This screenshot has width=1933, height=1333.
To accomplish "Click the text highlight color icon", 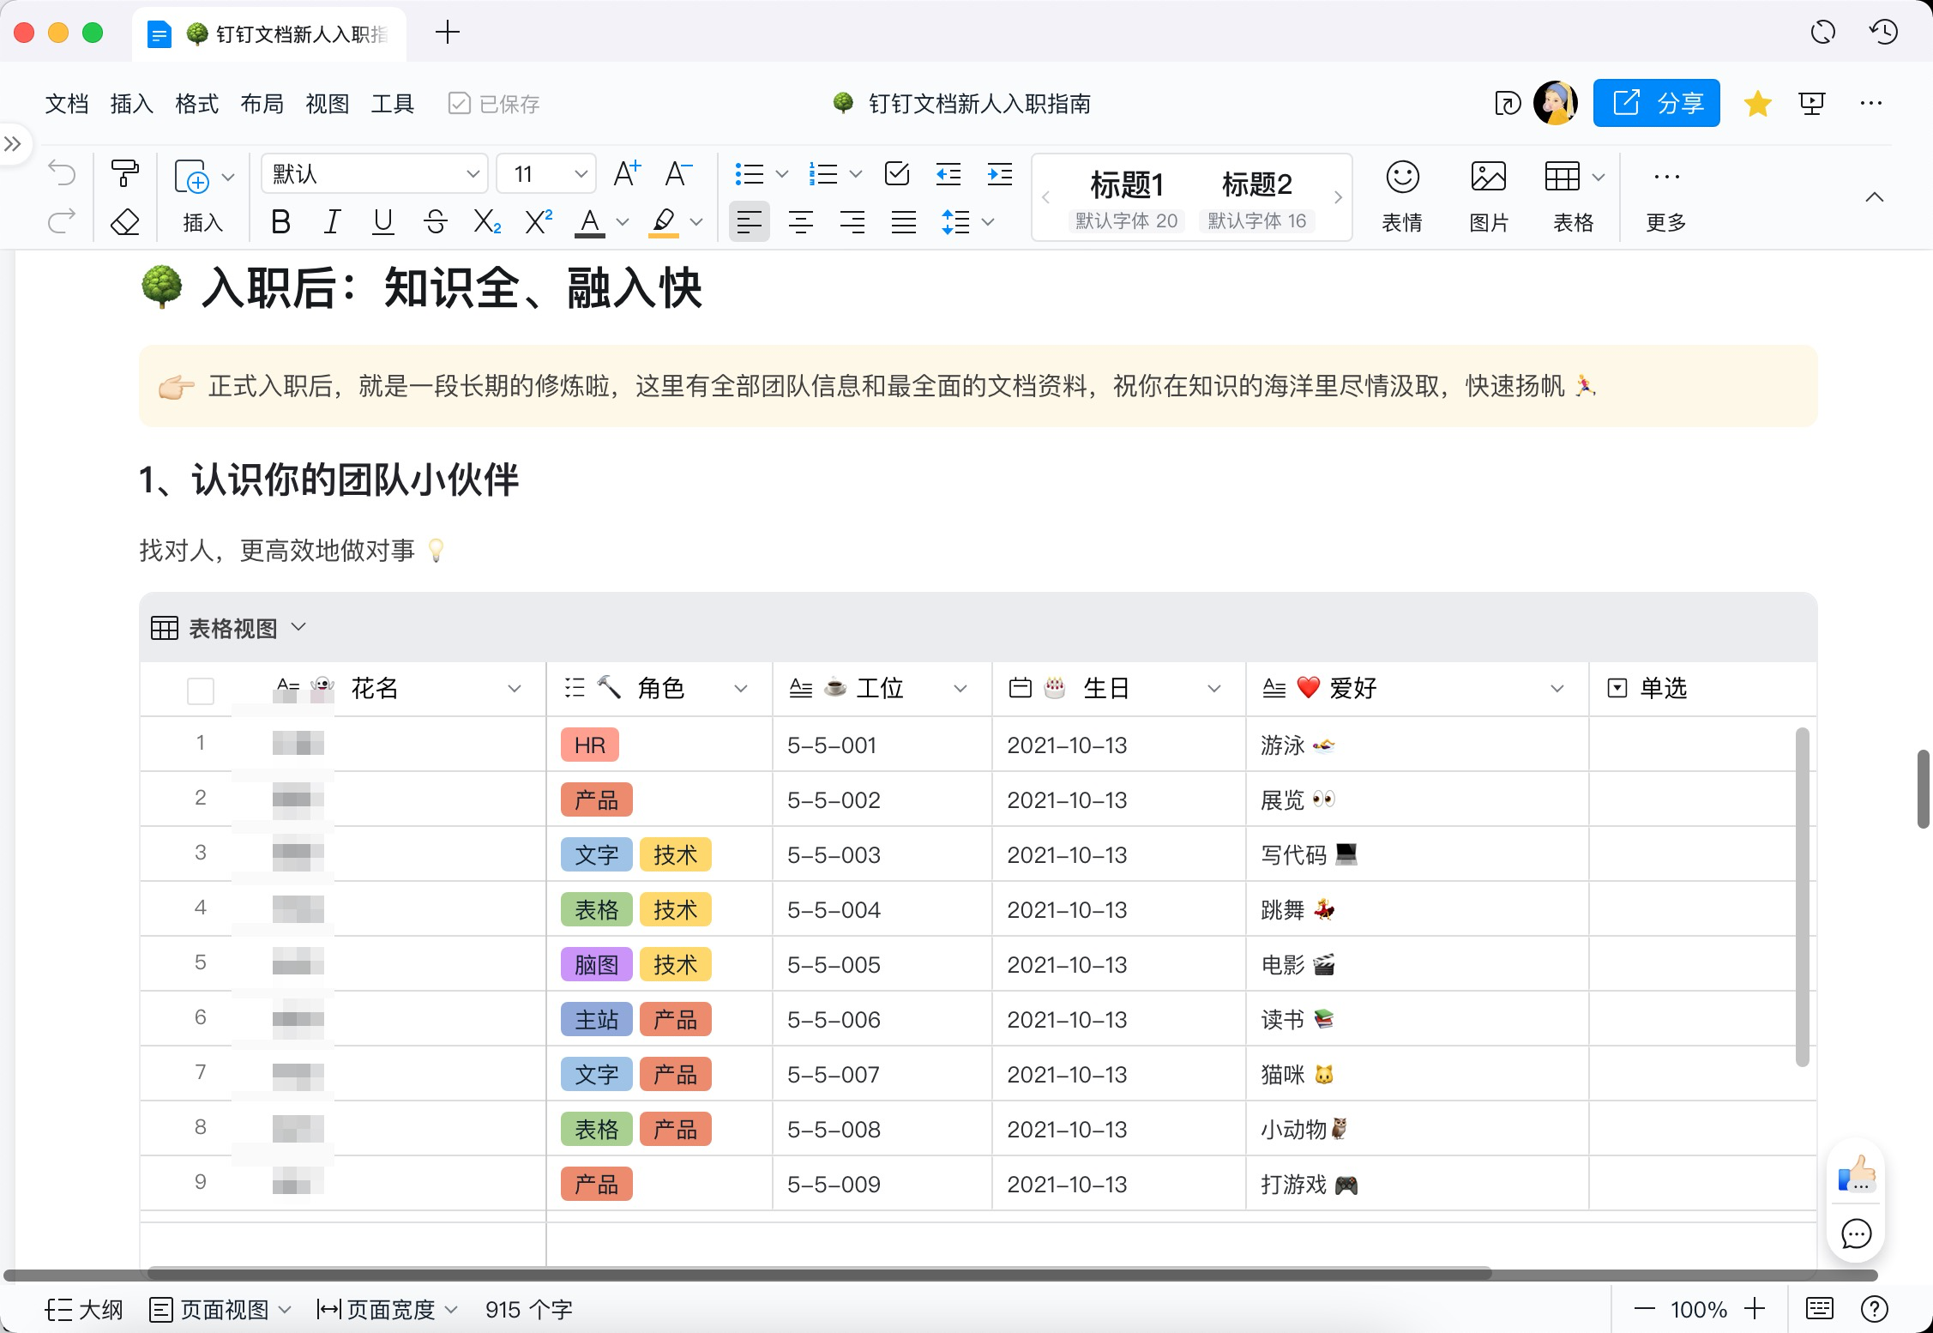I will click(x=662, y=223).
